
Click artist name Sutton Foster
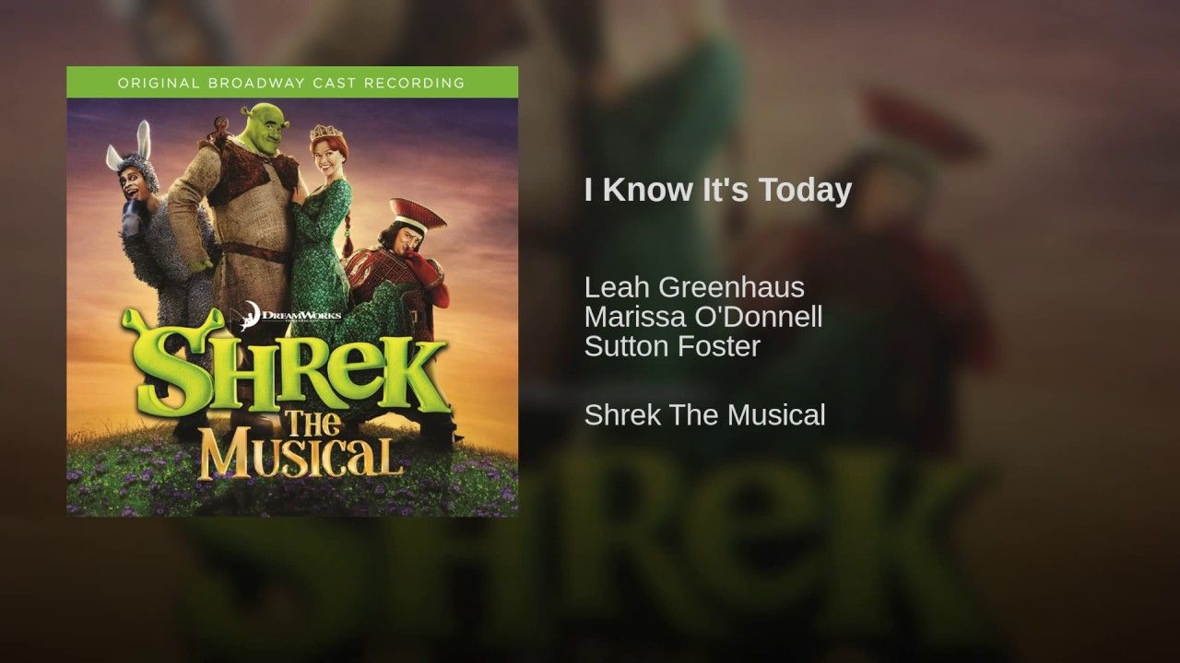click(x=672, y=346)
